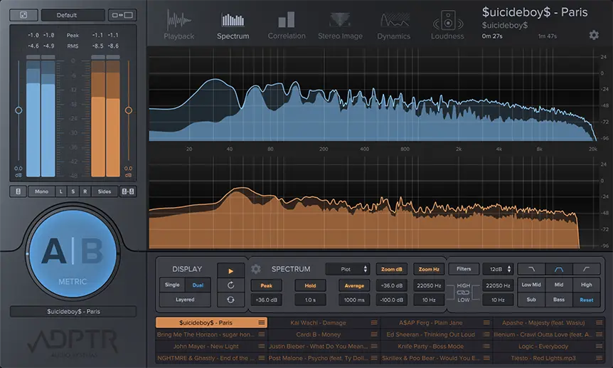The image size is (613, 368).
Task: Click the Zoom dB button
Action: [391, 269]
